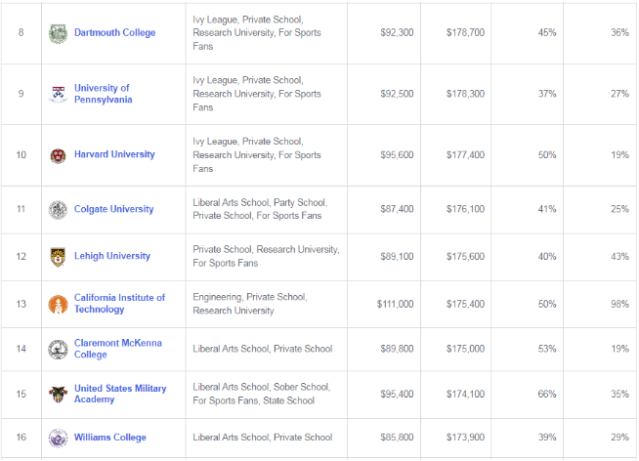Click the Colgate University seal icon
639x461 pixels.
click(58, 210)
